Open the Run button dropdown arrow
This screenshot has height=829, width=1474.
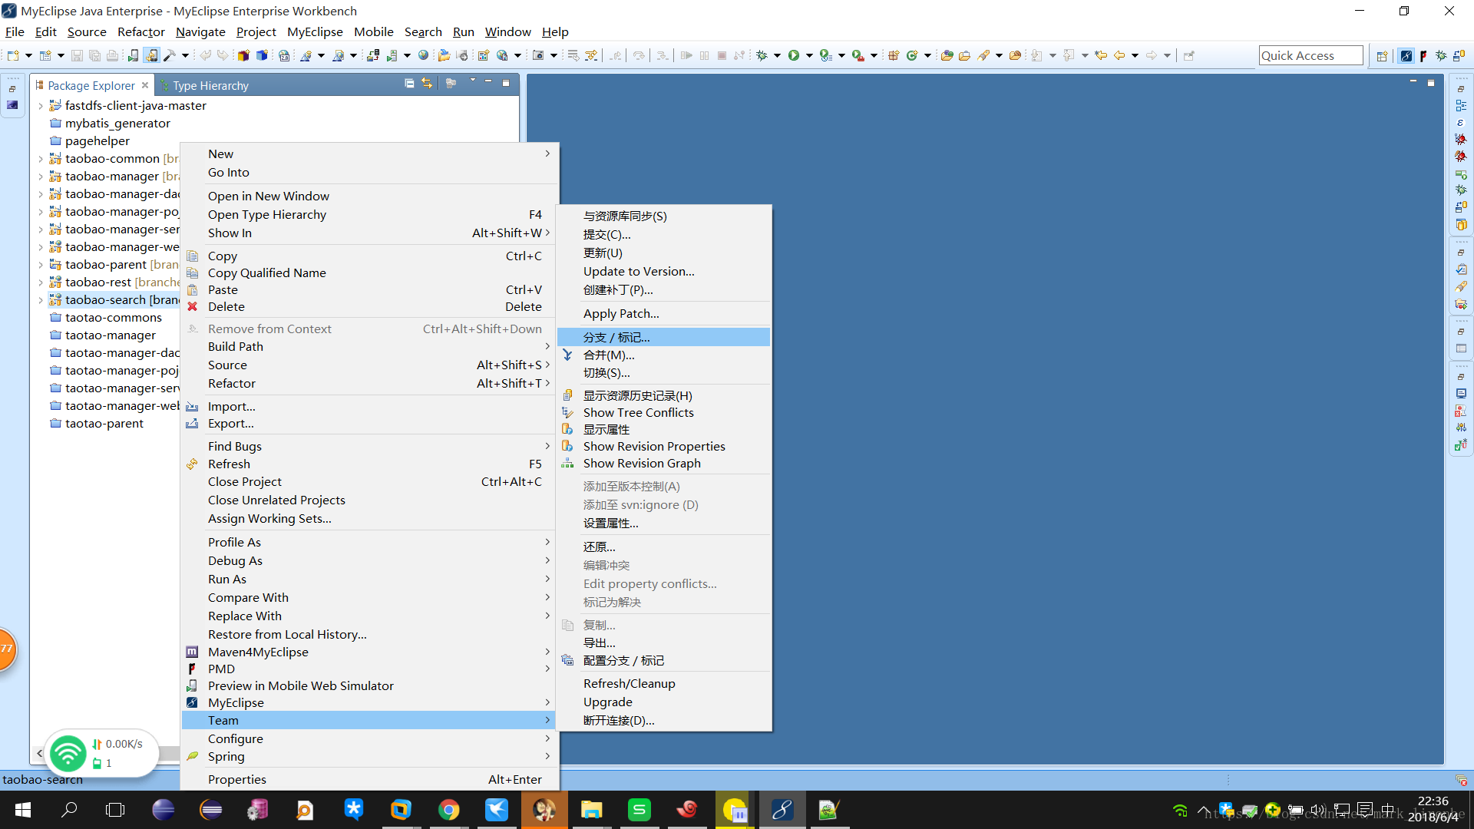click(809, 55)
